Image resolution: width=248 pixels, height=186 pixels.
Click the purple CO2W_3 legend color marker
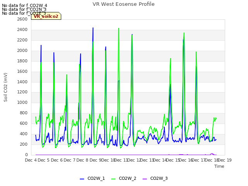(145, 179)
